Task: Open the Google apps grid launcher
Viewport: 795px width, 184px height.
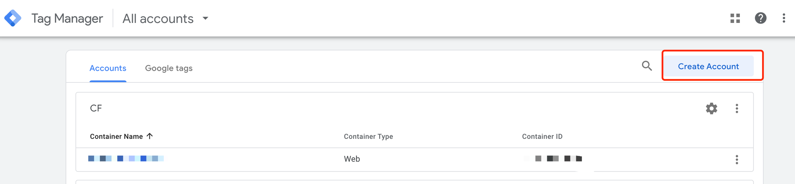Action: click(x=735, y=18)
